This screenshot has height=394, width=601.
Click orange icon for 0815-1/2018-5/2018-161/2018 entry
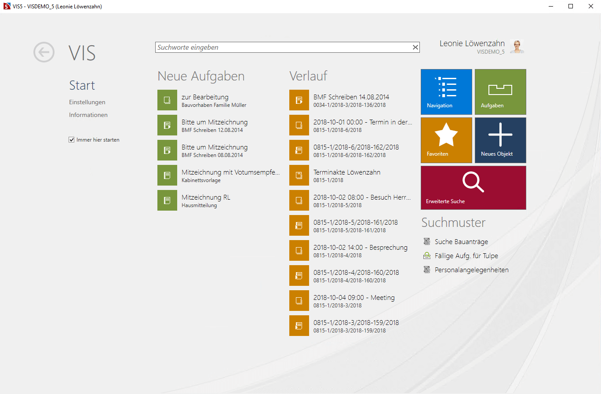click(x=299, y=225)
